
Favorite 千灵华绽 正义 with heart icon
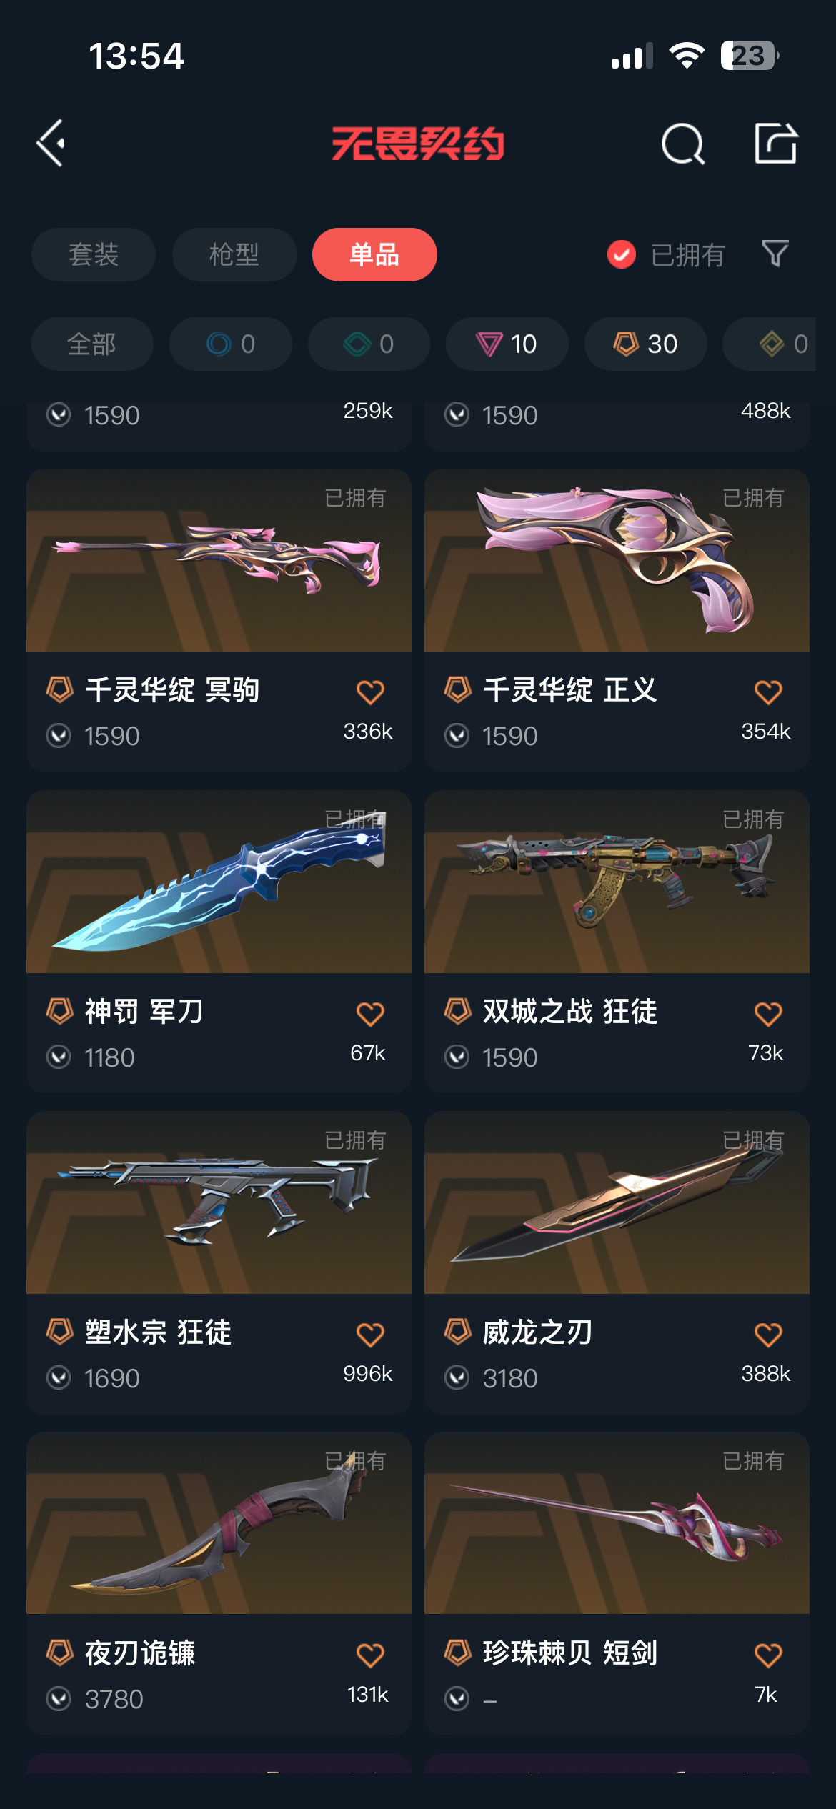[x=768, y=692]
